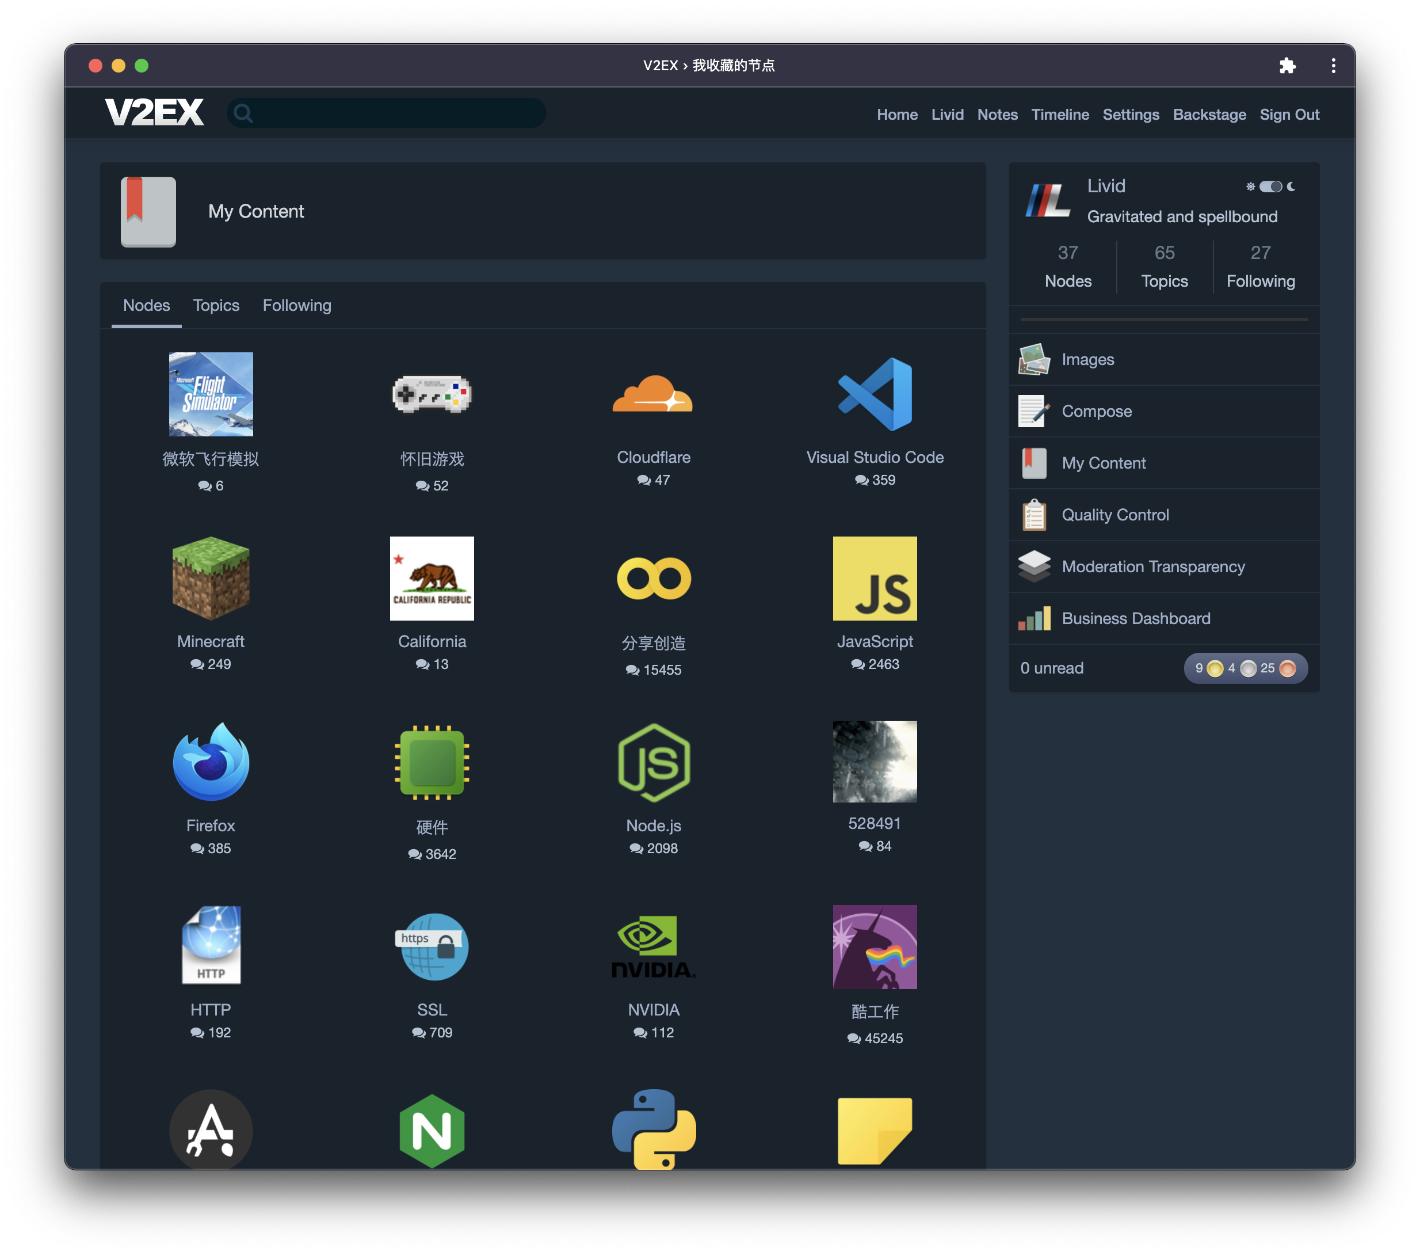
Task: Open Images from the sidebar icon
Action: (1034, 359)
